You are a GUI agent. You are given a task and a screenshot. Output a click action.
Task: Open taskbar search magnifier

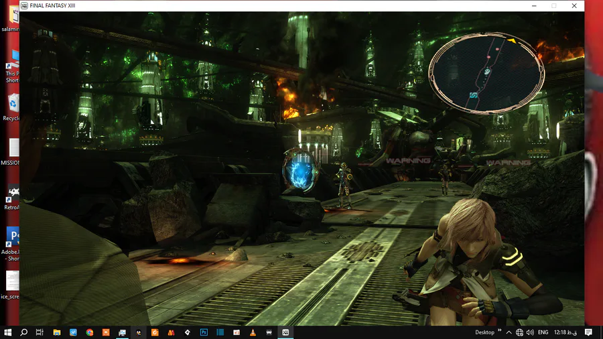24,332
